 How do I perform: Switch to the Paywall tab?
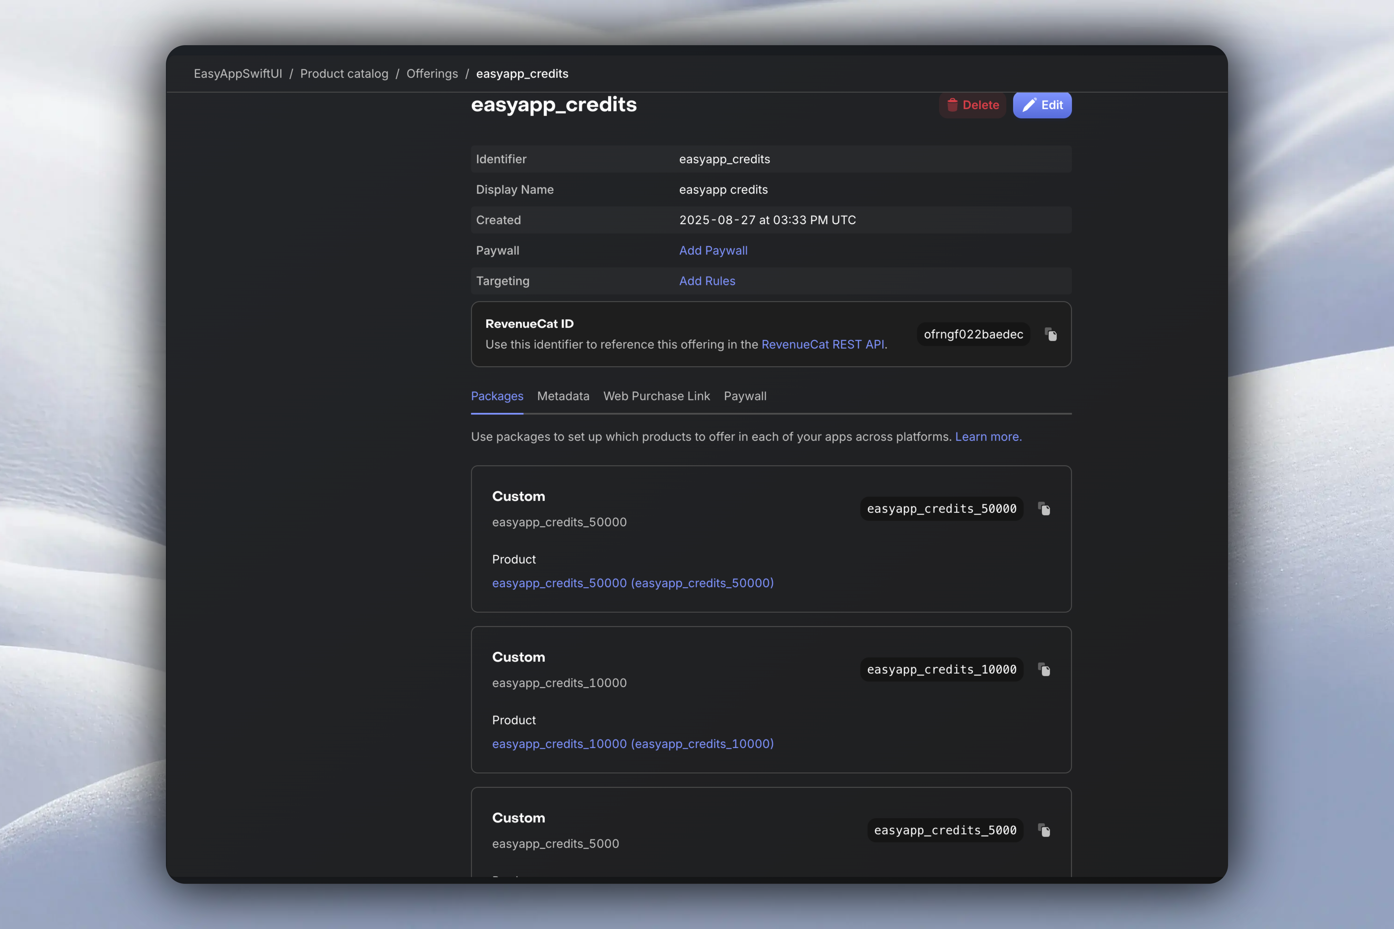(745, 396)
